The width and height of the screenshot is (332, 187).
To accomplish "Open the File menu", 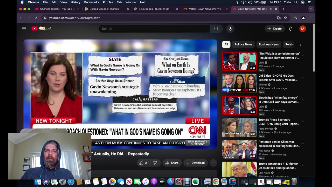I will point(45,2).
